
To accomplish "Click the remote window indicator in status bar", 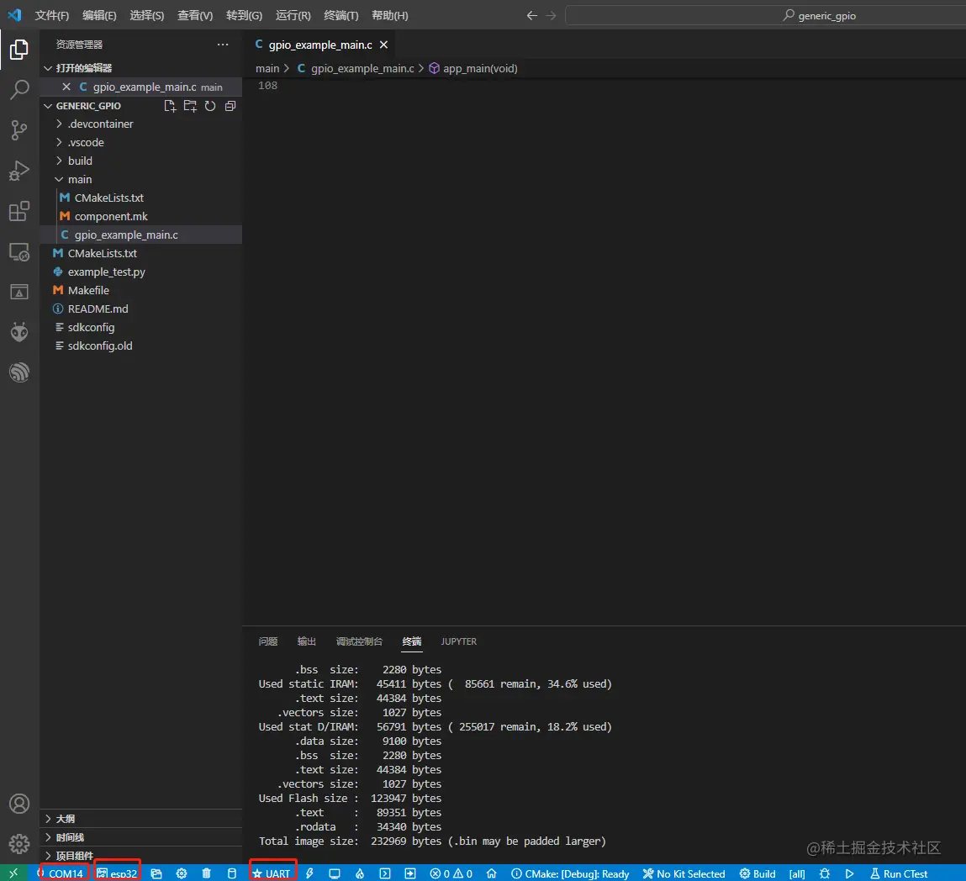I will click(x=13, y=873).
